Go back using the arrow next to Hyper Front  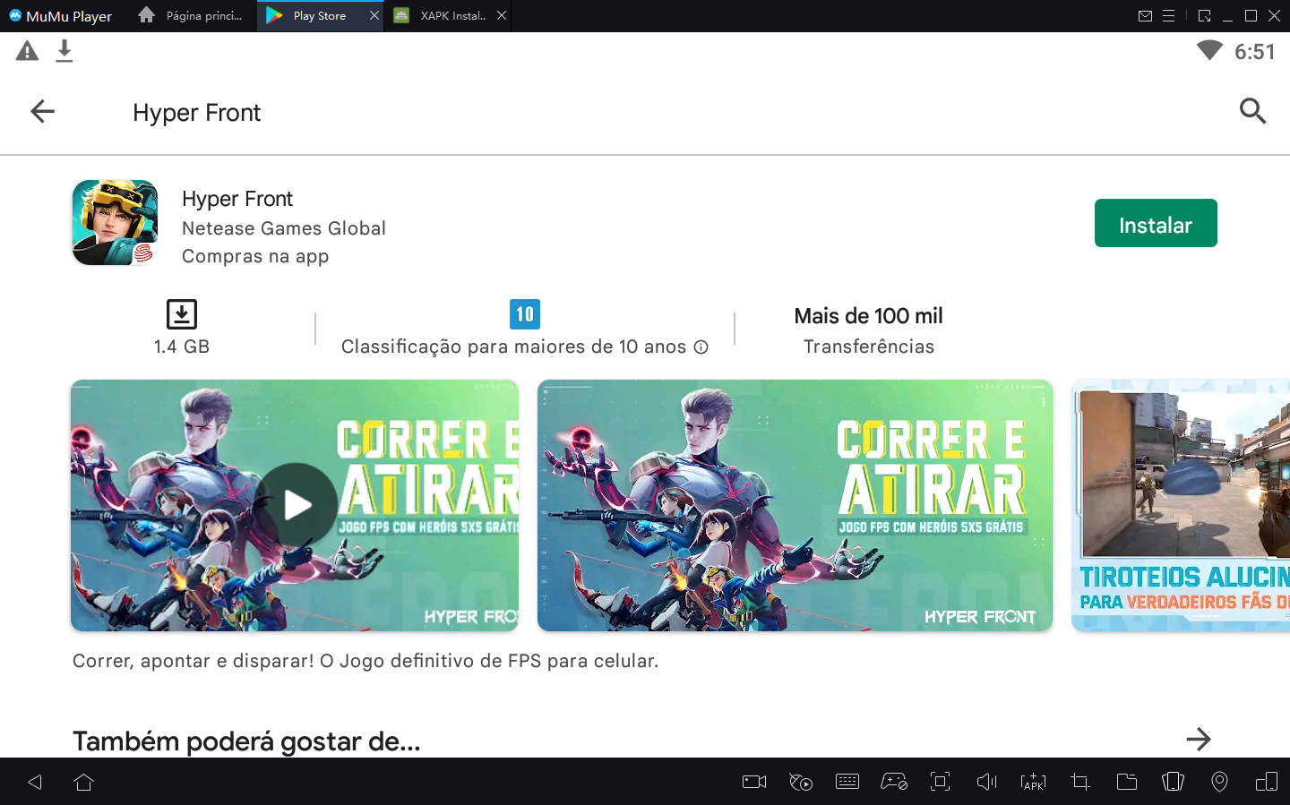(x=42, y=111)
